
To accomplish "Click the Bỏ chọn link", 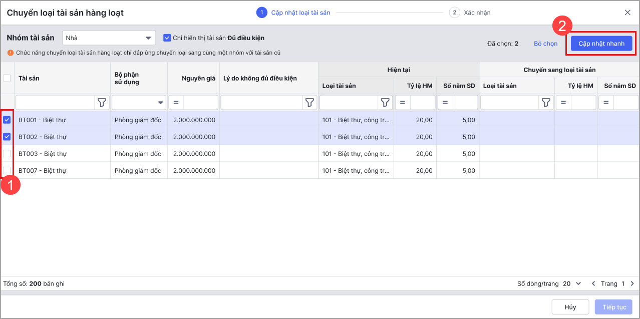I will point(545,44).
